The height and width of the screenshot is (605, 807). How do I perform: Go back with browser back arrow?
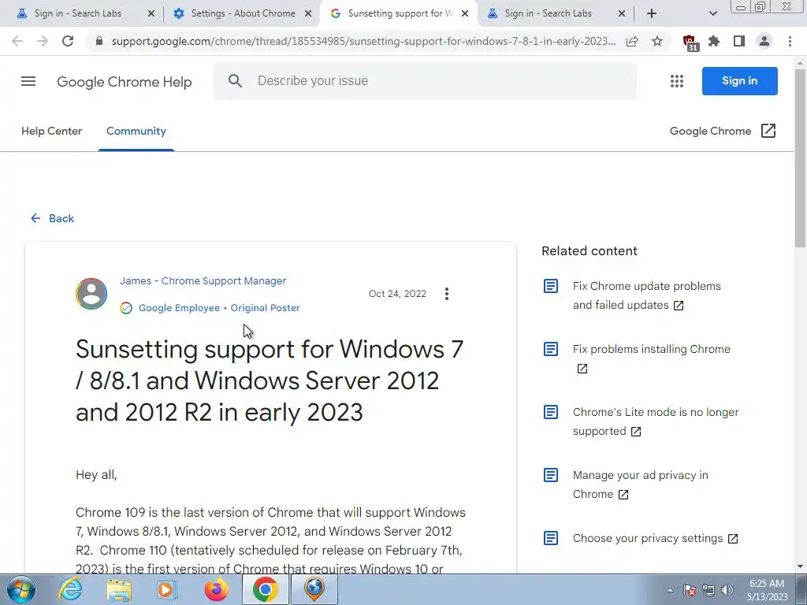[17, 41]
